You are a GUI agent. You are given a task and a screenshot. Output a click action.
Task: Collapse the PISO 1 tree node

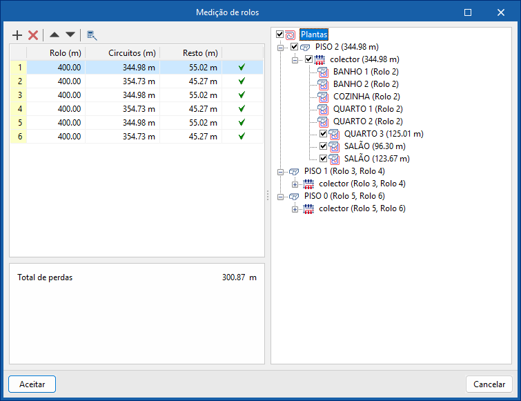280,172
